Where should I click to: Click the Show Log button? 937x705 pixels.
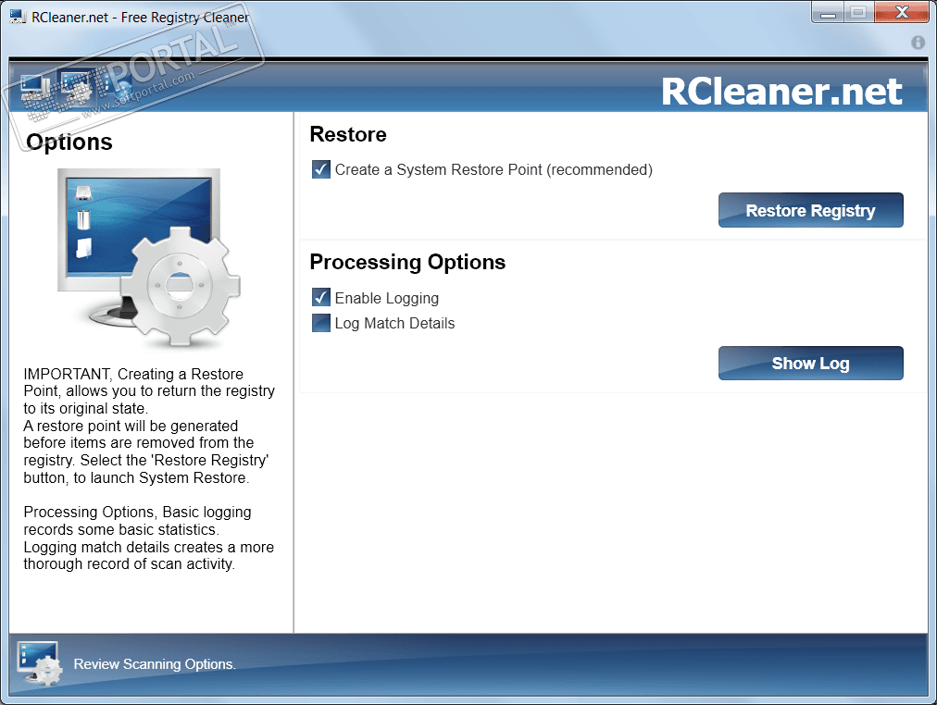[810, 363]
